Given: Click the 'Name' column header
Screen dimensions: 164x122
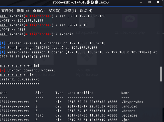Looking at the screenshot, I should (x=125, y=93).
